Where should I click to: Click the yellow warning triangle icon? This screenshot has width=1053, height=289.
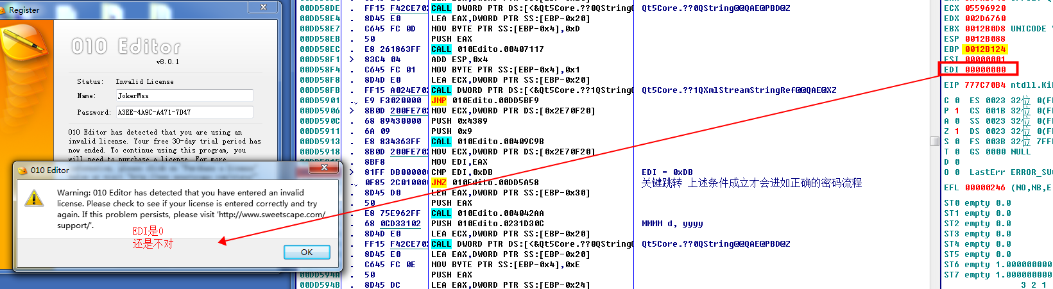34,198
